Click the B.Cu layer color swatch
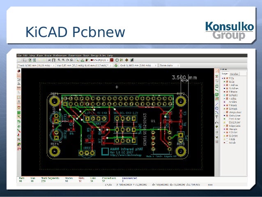 pos(224,81)
